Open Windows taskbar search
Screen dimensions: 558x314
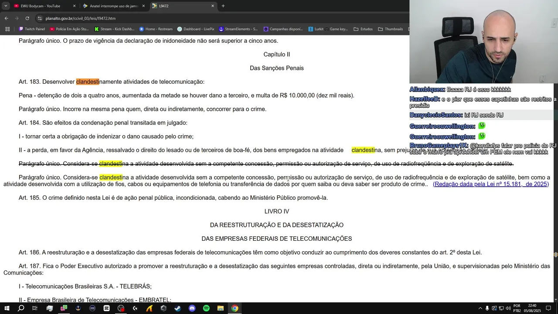coord(21,308)
